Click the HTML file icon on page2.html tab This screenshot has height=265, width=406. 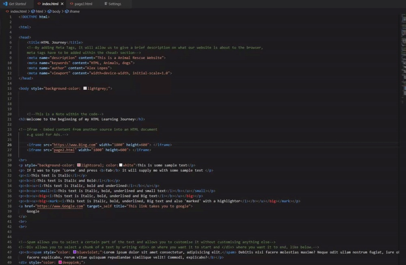72,4
